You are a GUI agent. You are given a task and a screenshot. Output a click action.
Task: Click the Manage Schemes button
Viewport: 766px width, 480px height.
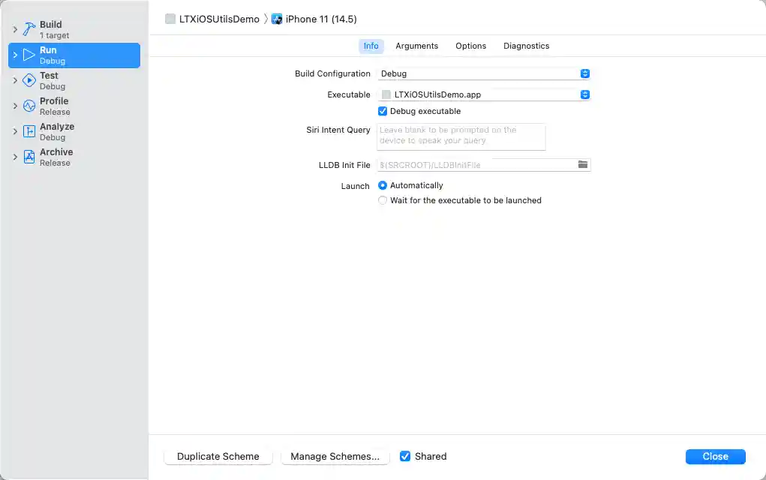click(x=335, y=456)
